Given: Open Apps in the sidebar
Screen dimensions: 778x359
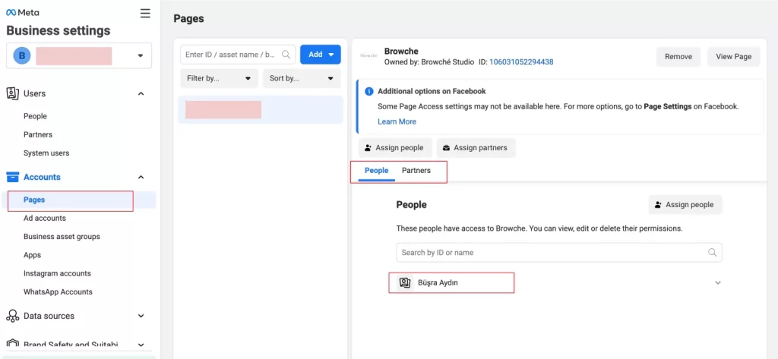Looking at the screenshot, I should (x=32, y=255).
